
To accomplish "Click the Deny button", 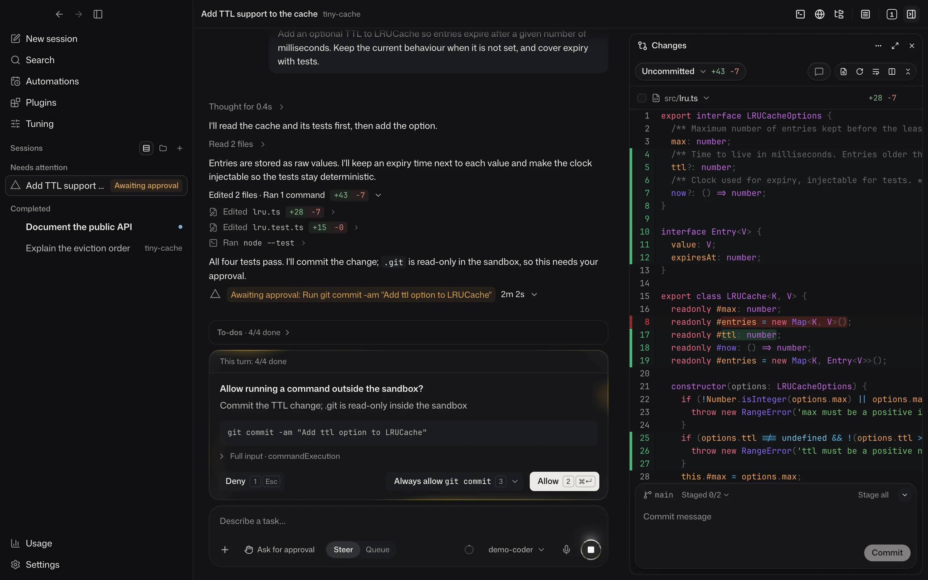I will [252, 481].
